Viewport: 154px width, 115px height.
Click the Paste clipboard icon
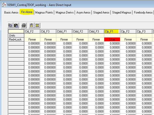[16, 25]
